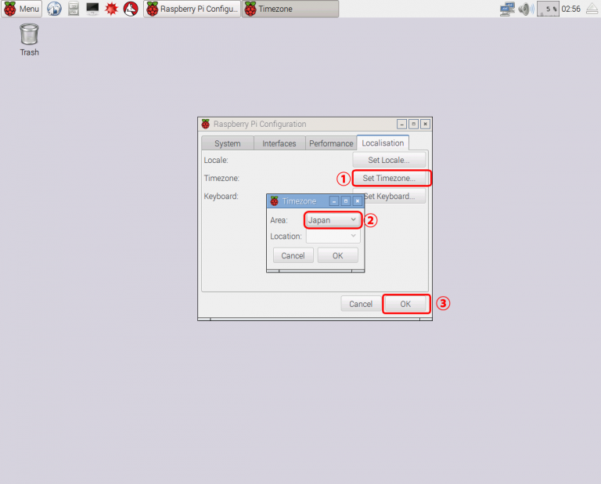Click the eject icon in the tray
The image size is (601, 484).
pos(593,9)
